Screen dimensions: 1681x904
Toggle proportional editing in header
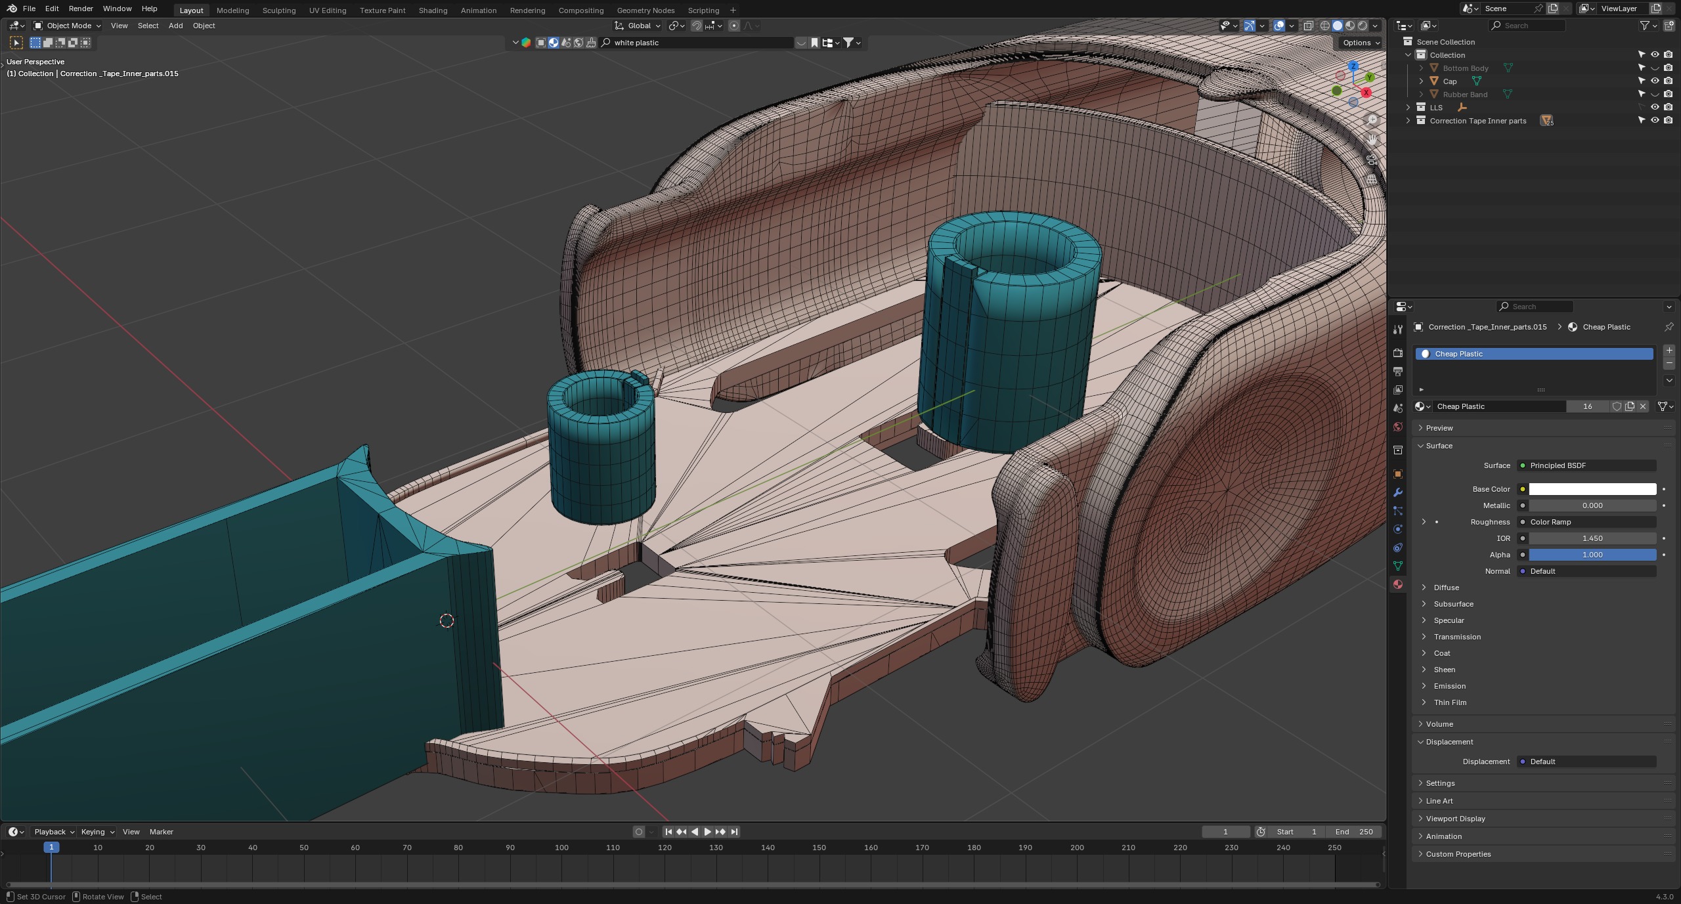click(x=734, y=26)
